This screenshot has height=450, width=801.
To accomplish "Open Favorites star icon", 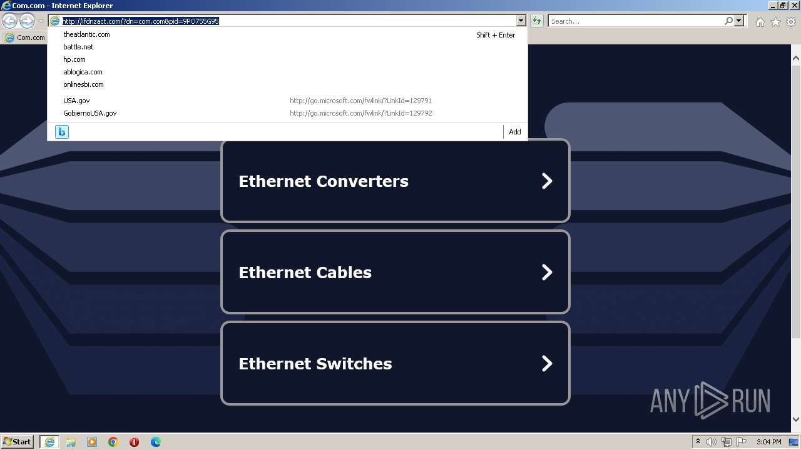I will (775, 22).
